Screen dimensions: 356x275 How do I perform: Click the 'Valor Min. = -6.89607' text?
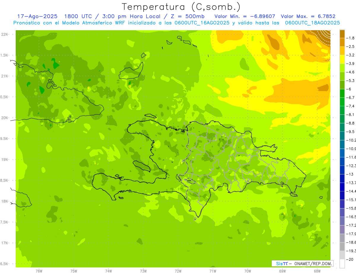coord(245,17)
